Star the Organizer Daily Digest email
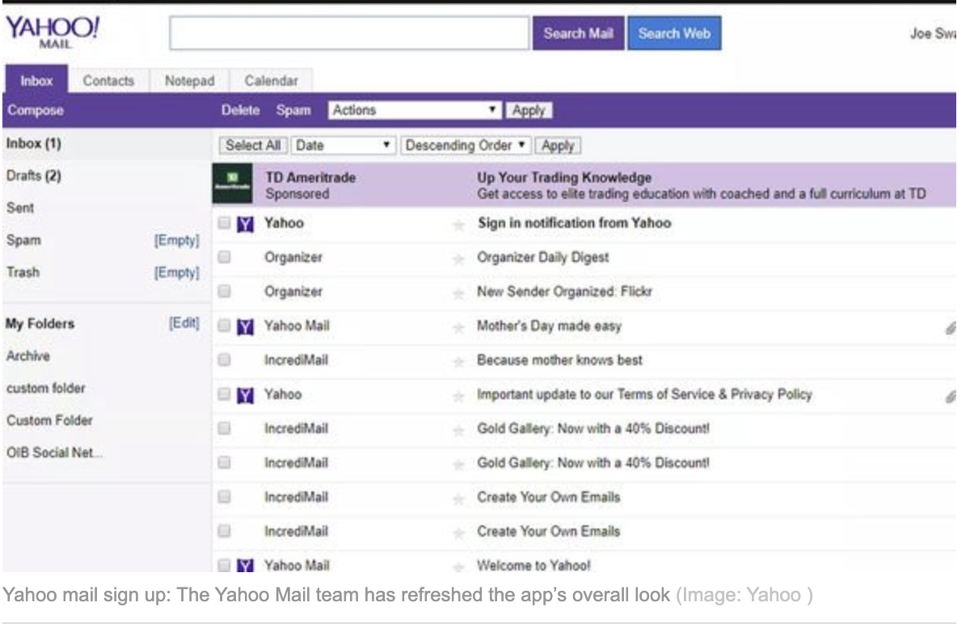Viewport: 970px width, 632px height. coord(459,259)
